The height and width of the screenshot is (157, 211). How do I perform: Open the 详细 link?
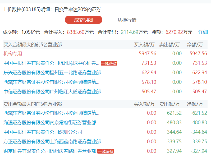click(203, 32)
